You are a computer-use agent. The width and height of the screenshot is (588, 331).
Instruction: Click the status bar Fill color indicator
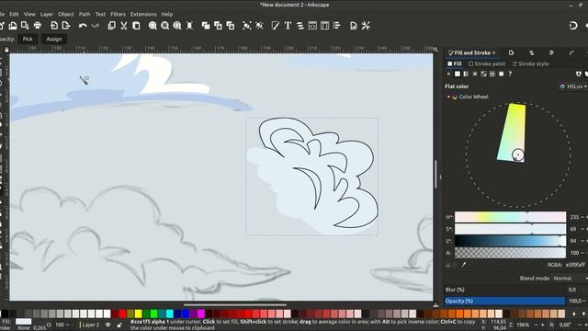pyautogui.click(x=24, y=322)
